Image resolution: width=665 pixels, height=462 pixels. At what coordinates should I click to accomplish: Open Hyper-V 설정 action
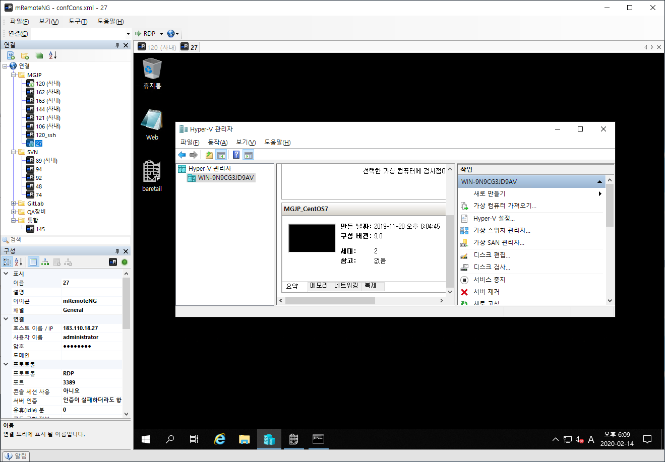tap(494, 219)
